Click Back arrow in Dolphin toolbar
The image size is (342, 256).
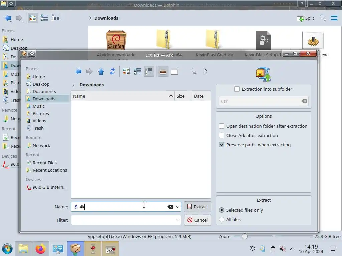coord(8,18)
